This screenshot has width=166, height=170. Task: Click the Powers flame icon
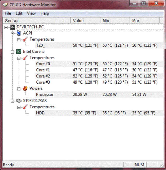(25, 88)
